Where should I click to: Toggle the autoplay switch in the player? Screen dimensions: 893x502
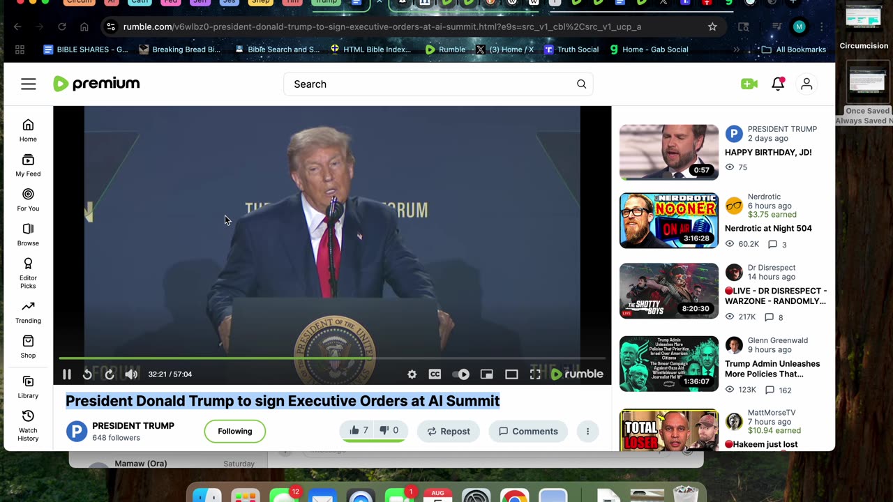461,374
